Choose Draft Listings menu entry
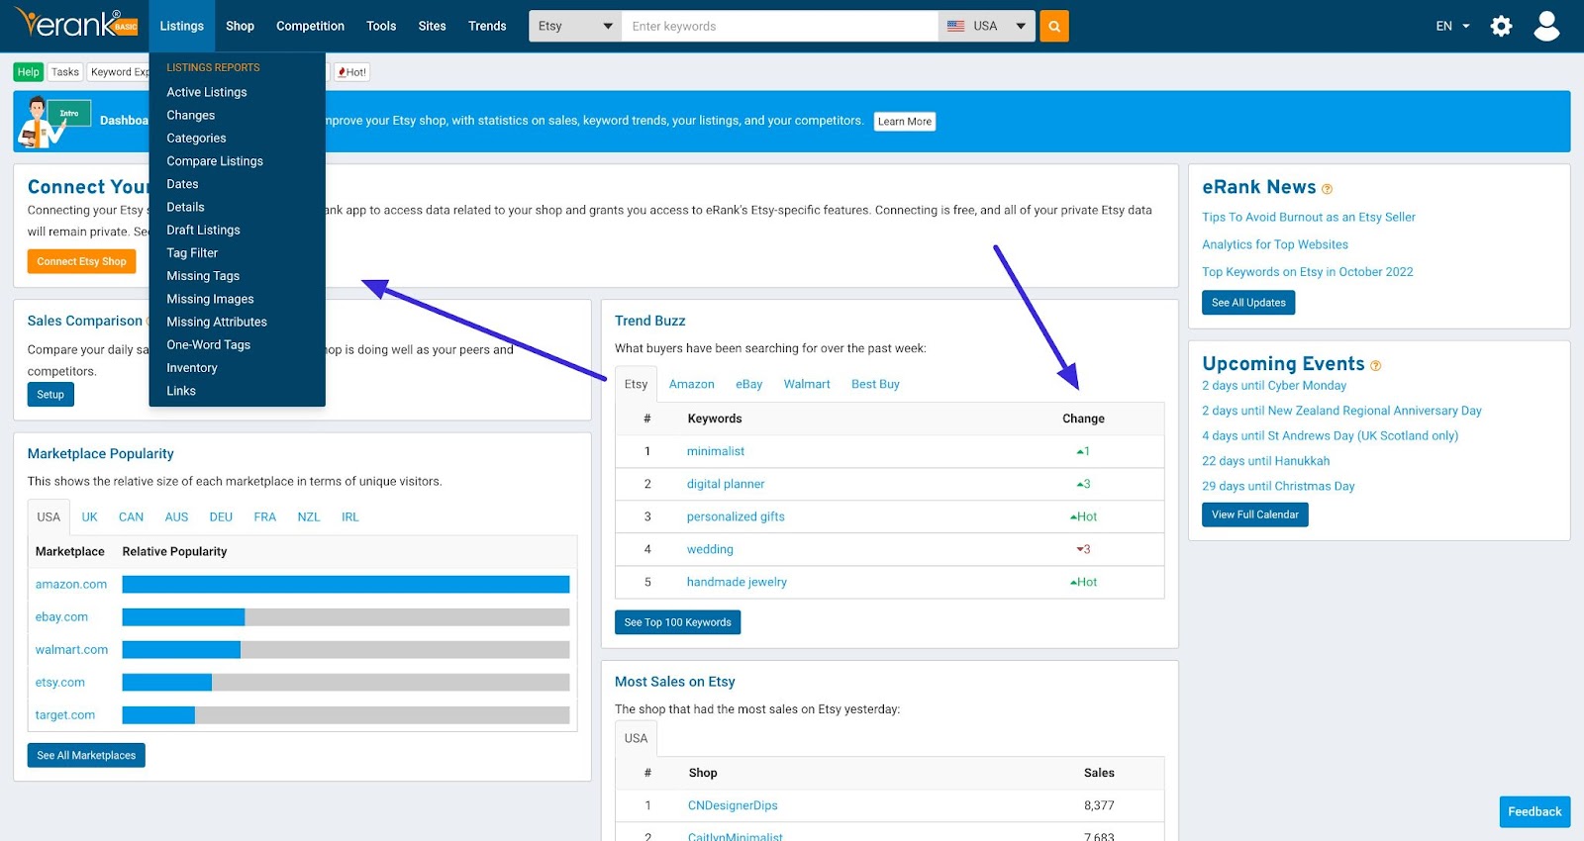1584x841 pixels. click(x=203, y=230)
